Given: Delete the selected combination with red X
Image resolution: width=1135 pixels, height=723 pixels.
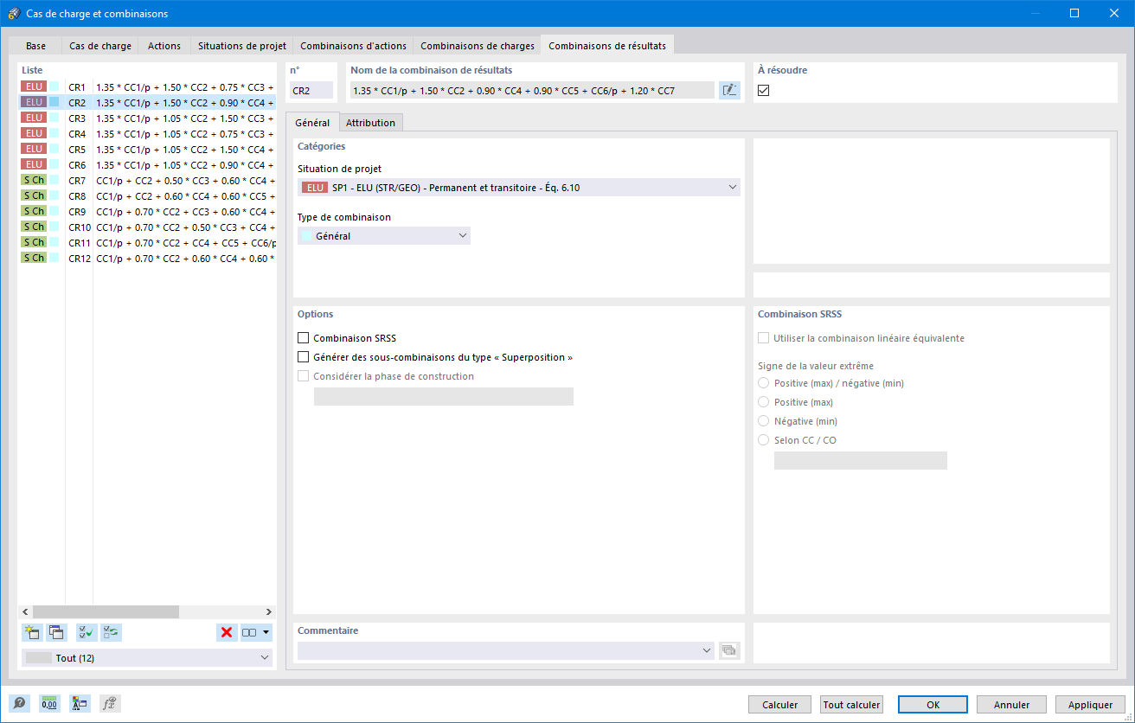Looking at the screenshot, I should click(x=227, y=632).
